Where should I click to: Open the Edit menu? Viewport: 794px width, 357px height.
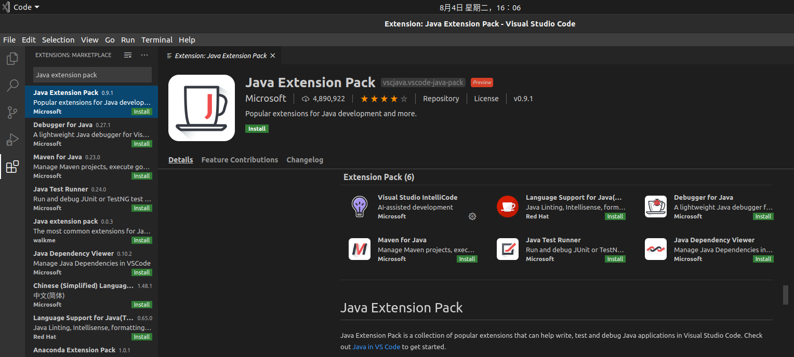29,40
